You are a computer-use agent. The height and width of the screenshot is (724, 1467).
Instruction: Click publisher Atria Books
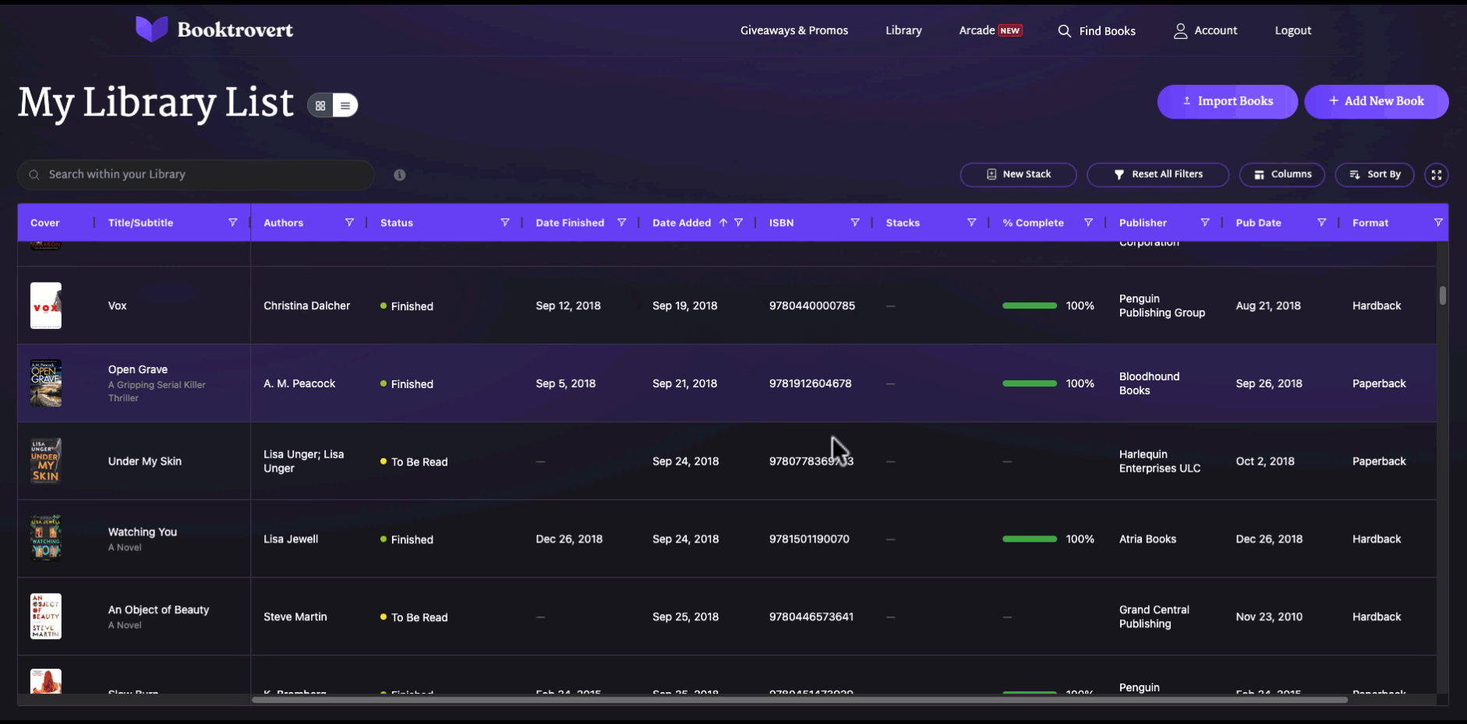1147,539
